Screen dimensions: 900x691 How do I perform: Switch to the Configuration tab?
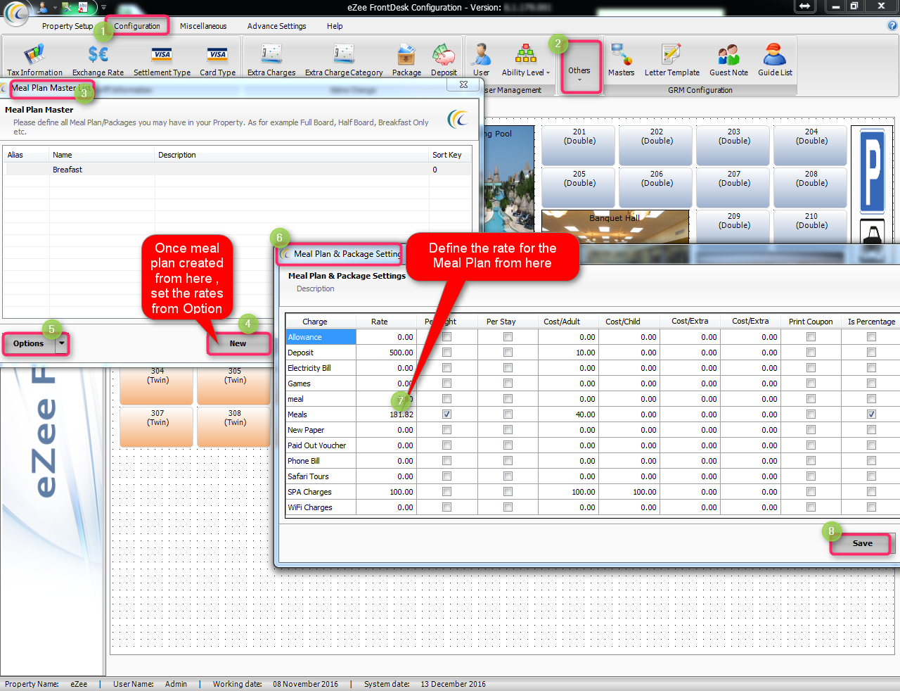(x=137, y=26)
